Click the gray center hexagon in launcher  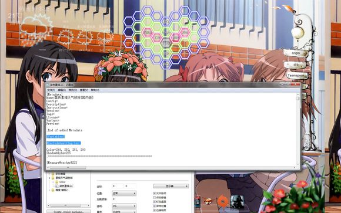tap(166, 43)
